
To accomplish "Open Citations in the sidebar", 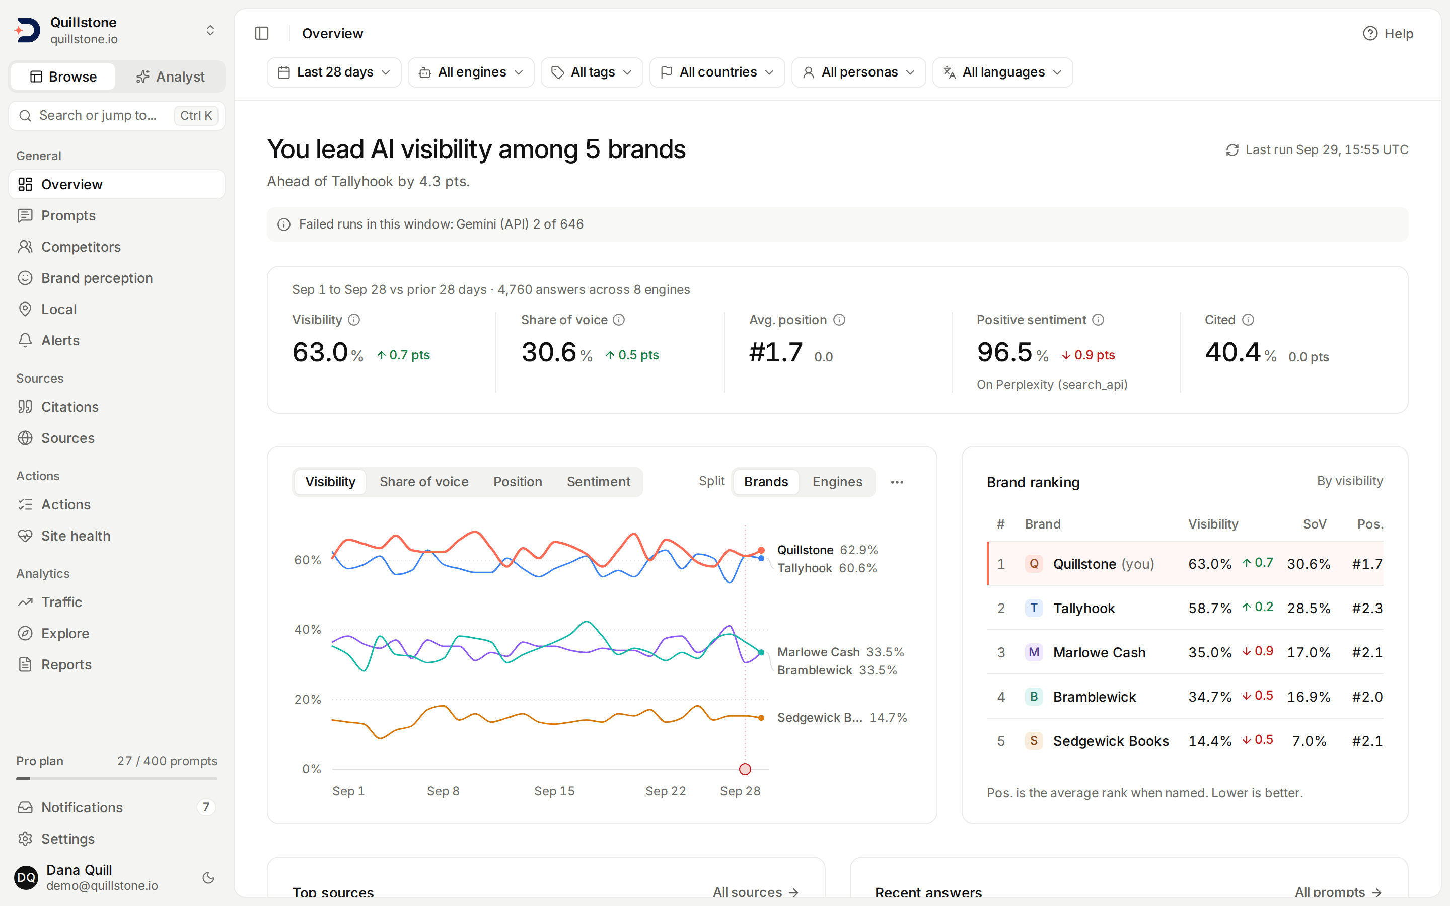I will (117, 407).
